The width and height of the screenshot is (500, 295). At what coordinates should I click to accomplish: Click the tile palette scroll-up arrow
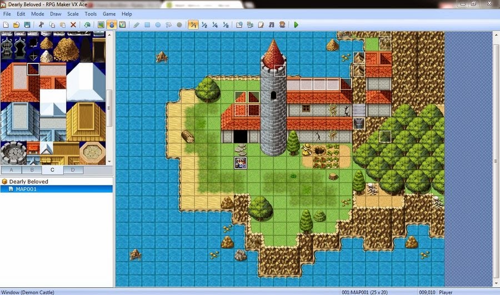[x=109, y=34]
